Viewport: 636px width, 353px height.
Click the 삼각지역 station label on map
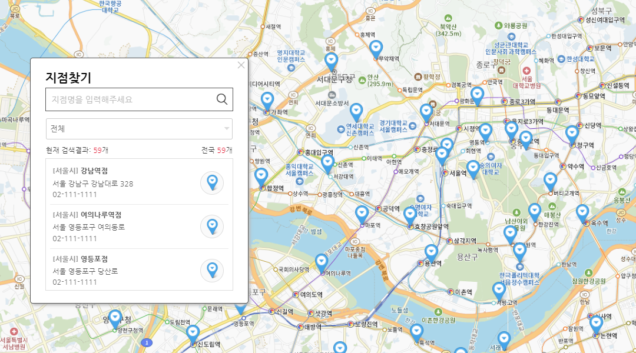(x=465, y=241)
